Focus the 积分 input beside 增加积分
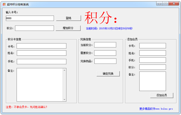This screenshot has width=181, height=115. pyautogui.click(x=34, y=28)
